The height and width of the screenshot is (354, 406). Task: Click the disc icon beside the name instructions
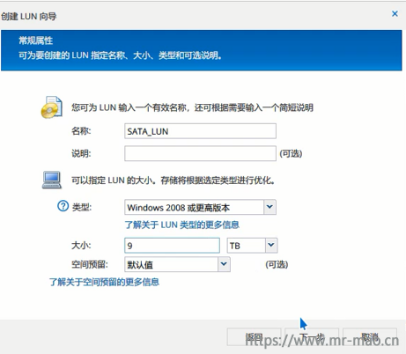coord(52,107)
